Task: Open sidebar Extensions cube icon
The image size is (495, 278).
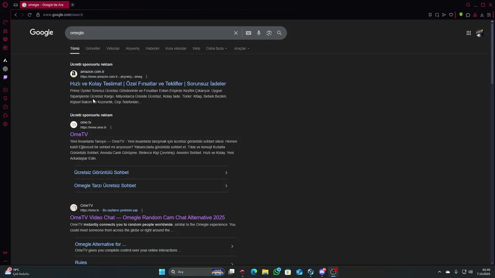Action: point(5,115)
